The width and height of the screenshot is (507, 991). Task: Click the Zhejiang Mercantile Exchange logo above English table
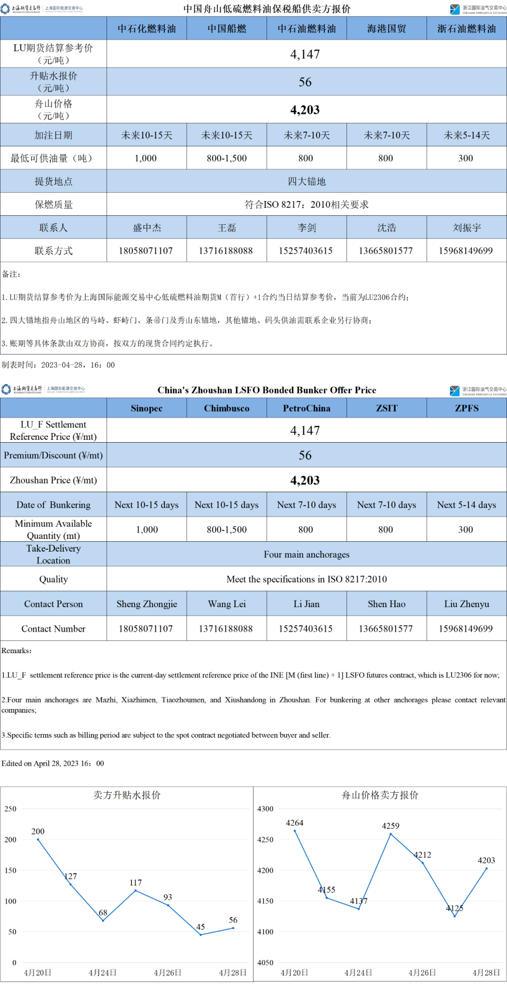click(x=478, y=390)
